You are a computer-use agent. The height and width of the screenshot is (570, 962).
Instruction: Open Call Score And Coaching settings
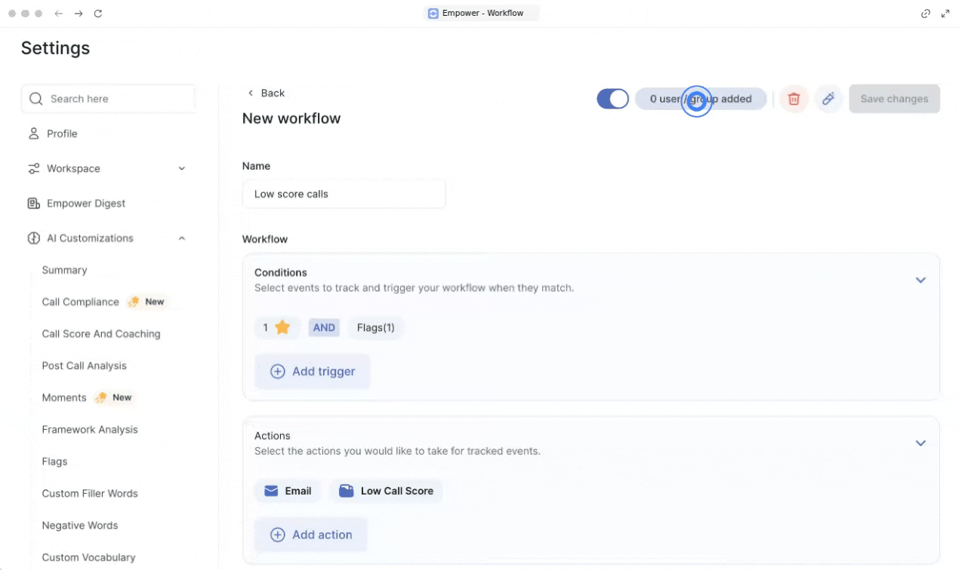[x=101, y=334]
